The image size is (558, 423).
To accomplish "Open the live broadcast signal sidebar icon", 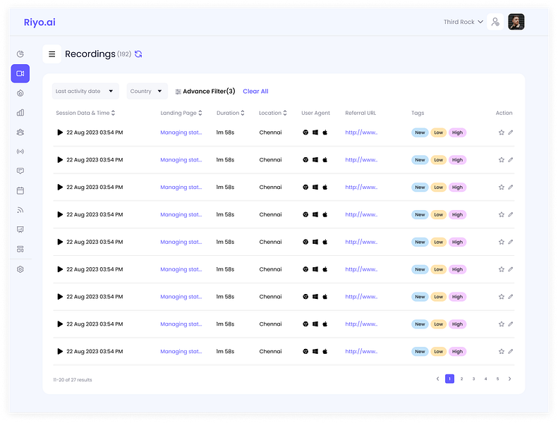I will [x=20, y=152].
